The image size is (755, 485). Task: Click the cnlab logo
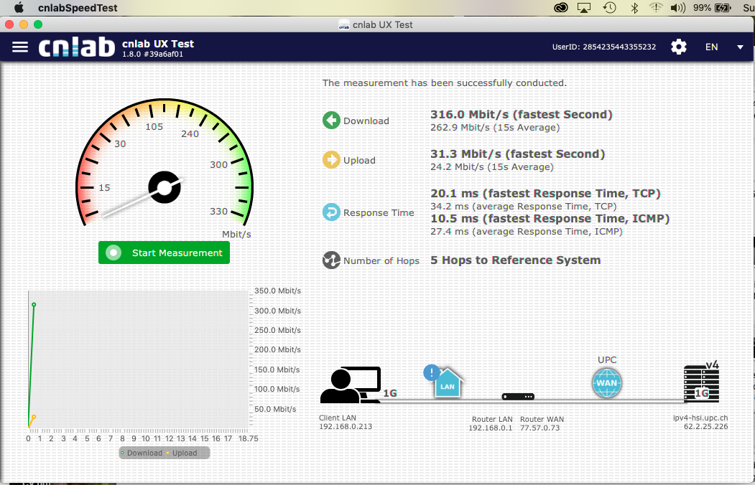coord(76,47)
